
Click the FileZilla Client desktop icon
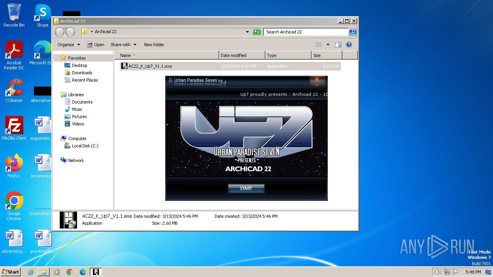pyautogui.click(x=14, y=128)
